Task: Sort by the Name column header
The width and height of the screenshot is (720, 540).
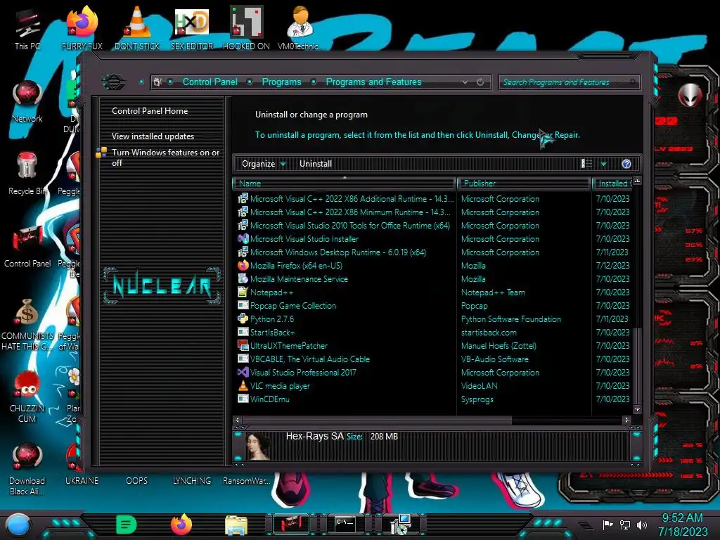Action: (x=345, y=184)
